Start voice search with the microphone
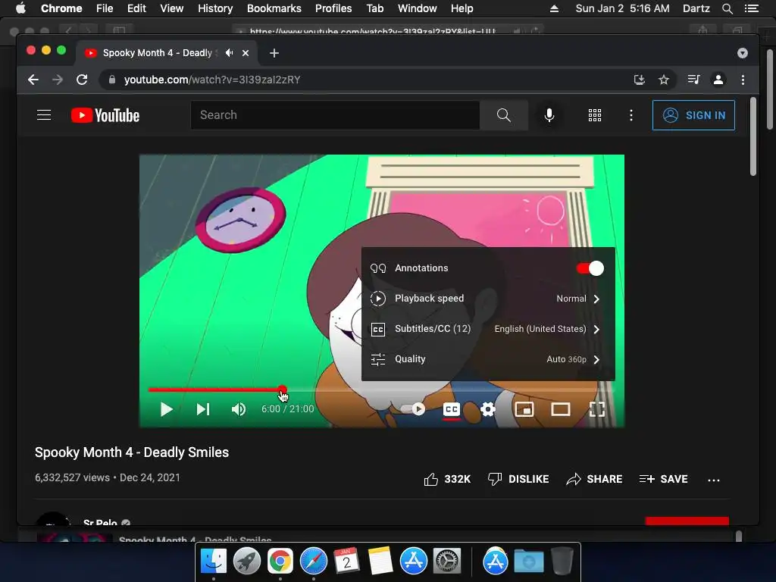 [549, 115]
